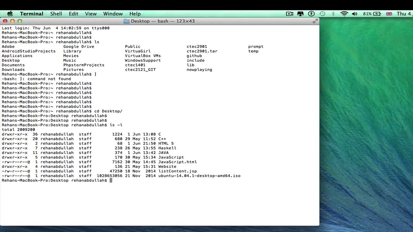Click 'ctec1401' in the ls output
This screenshot has width=413, height=232.
pyautogui.click(x=135, y=65)
